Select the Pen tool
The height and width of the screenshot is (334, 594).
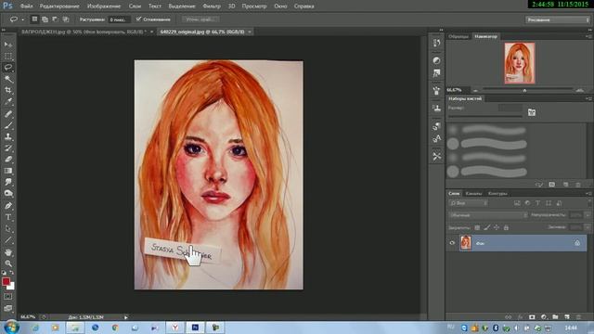pos(8,206)
